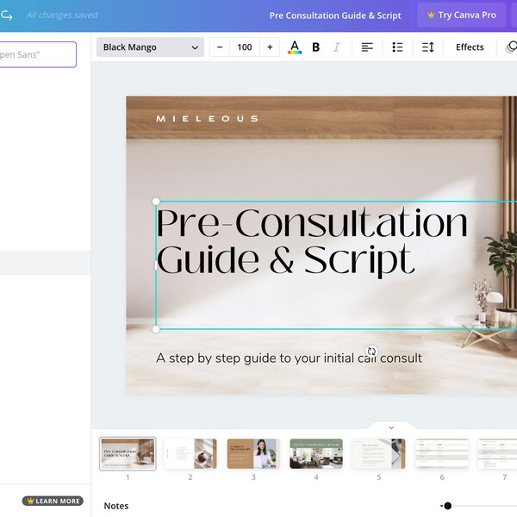Click the rotate handle below the heading
517x517 pixels.
point(371,351)
